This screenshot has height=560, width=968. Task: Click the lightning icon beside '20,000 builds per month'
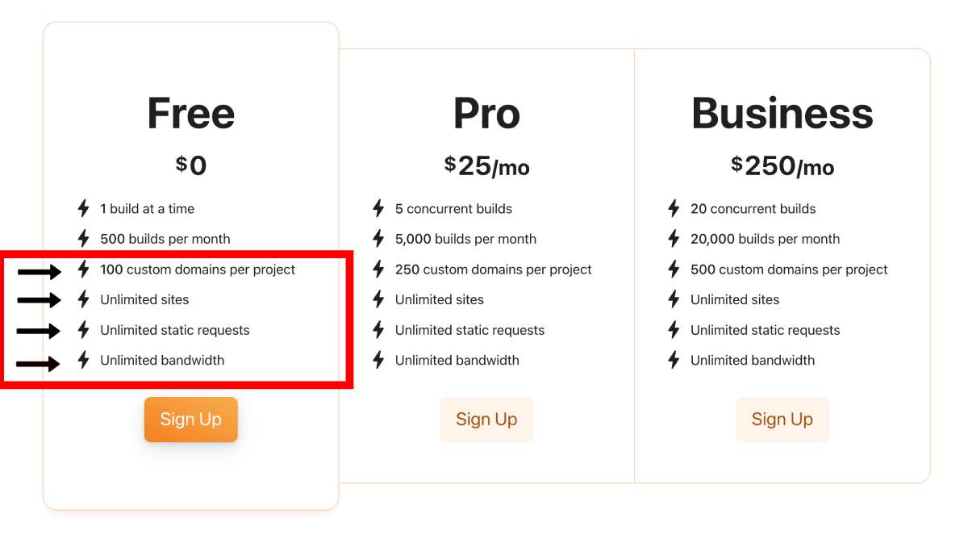click(674, 239)
